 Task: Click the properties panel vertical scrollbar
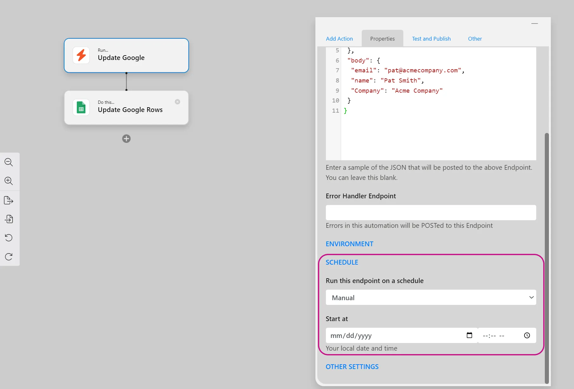pyautogui.click(x=547, y=258)
